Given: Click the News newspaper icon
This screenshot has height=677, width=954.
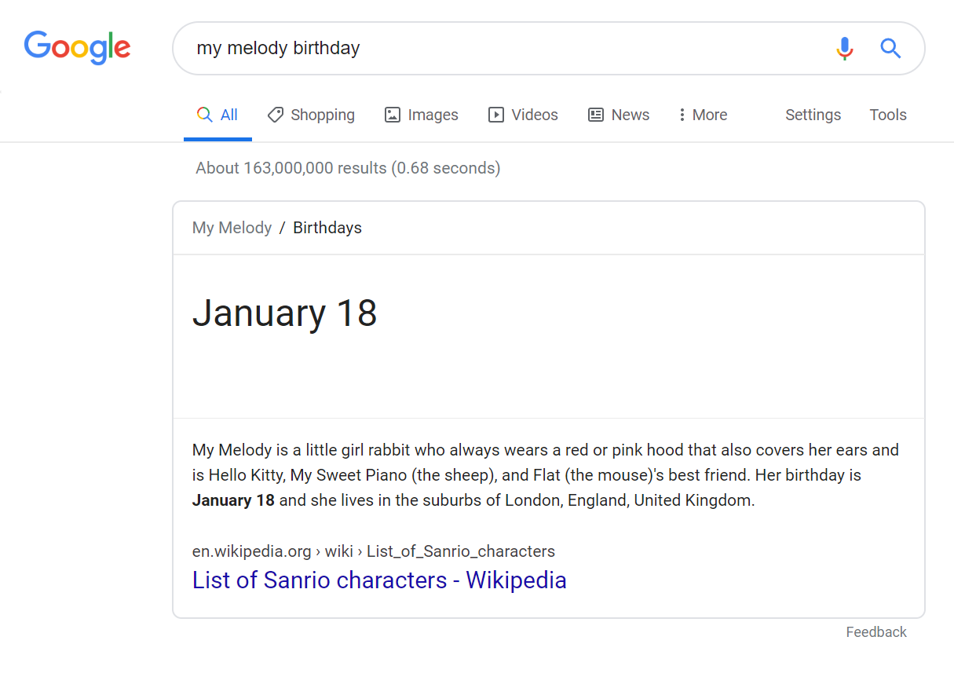Looking at the screenshot, I should [x=596, y=115].
